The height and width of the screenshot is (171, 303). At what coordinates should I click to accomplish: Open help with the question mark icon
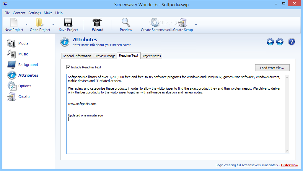pos(291,42)
